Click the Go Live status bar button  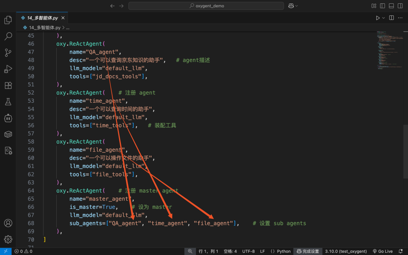pyautogui.click(x=382, y=251)
